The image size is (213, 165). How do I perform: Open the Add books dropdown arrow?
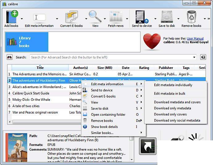click(22, 19)
